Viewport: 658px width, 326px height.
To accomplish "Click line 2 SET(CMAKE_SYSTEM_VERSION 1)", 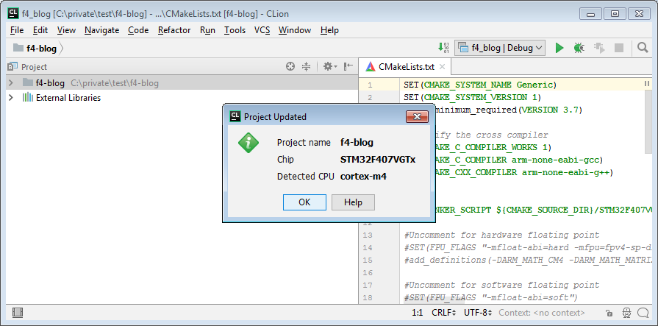I will [473, 97].
